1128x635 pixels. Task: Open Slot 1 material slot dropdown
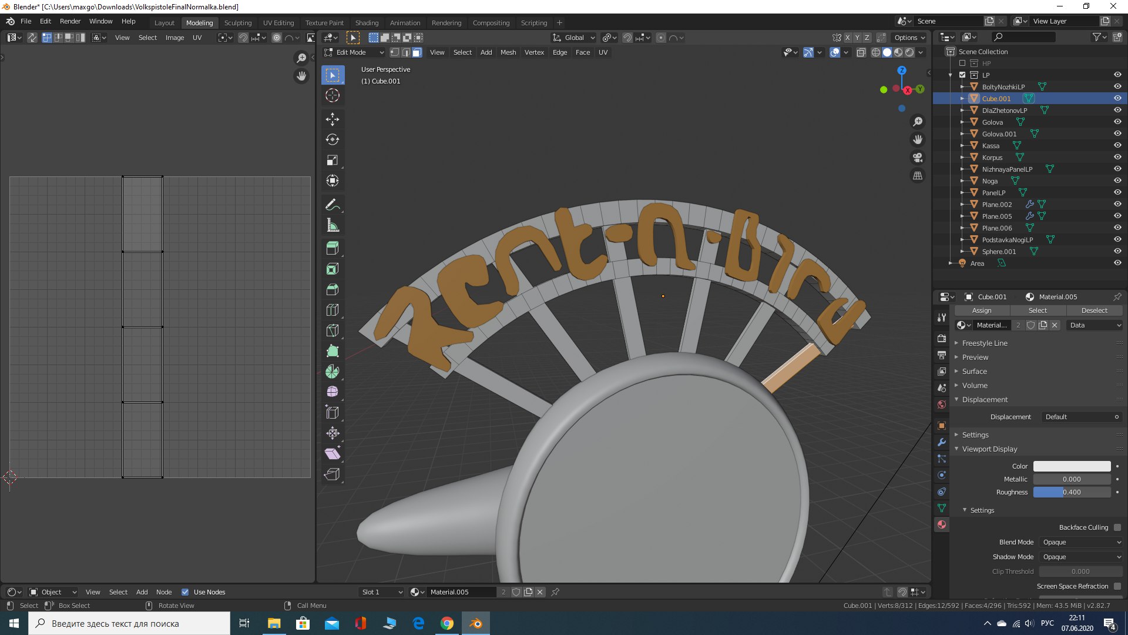pos(382,592)
